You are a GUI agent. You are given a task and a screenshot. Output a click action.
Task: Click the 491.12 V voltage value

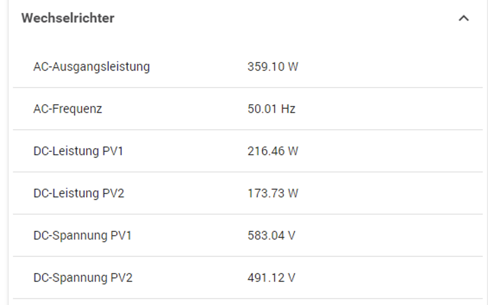point(271,277)
